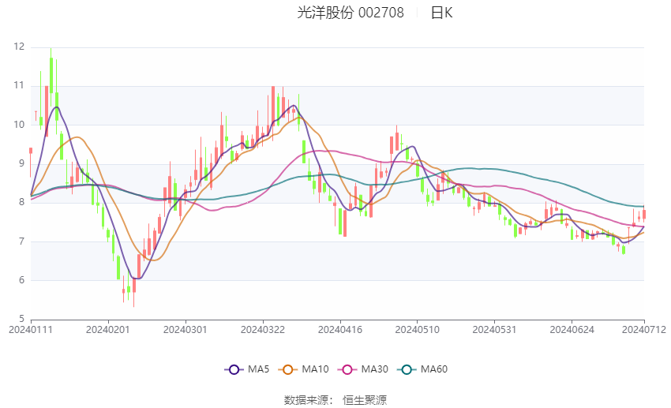Select x-axis date label 20240111
The image size is (671, 408).
30,330
